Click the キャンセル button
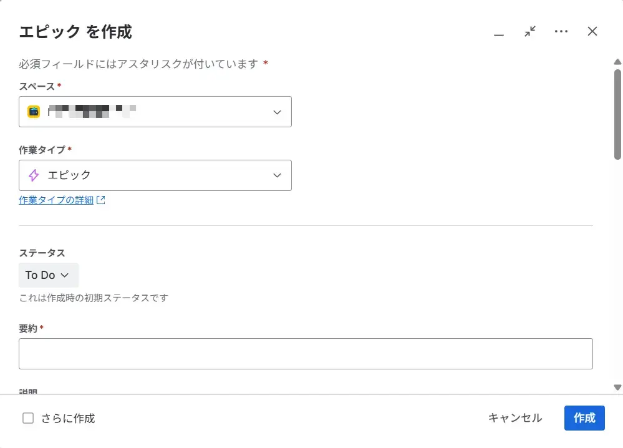Image resolution: width=623 pixels, height=448 pixels. 514,418
